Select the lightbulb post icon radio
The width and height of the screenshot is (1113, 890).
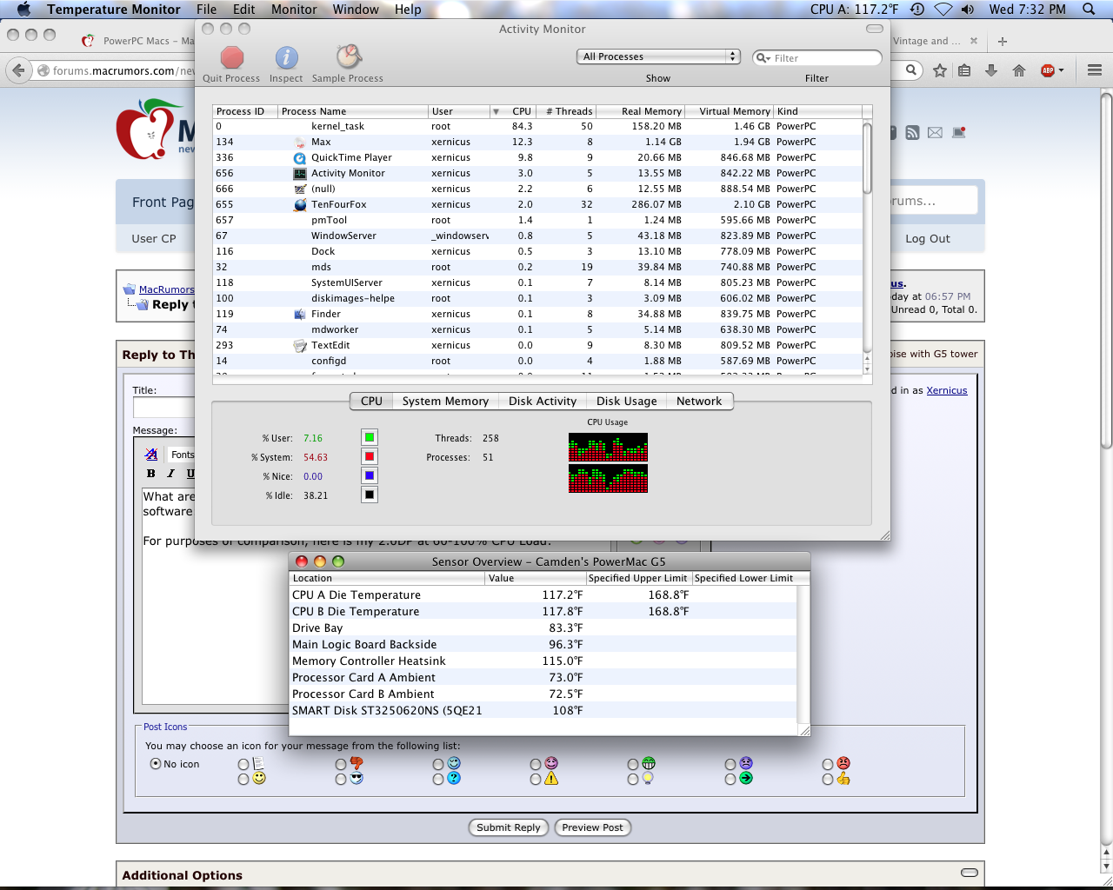point(633,780)
